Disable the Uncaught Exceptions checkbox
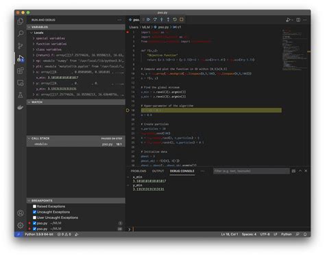Image resolution: width=325 pixels, height=256 pixels. click(34, 212)
